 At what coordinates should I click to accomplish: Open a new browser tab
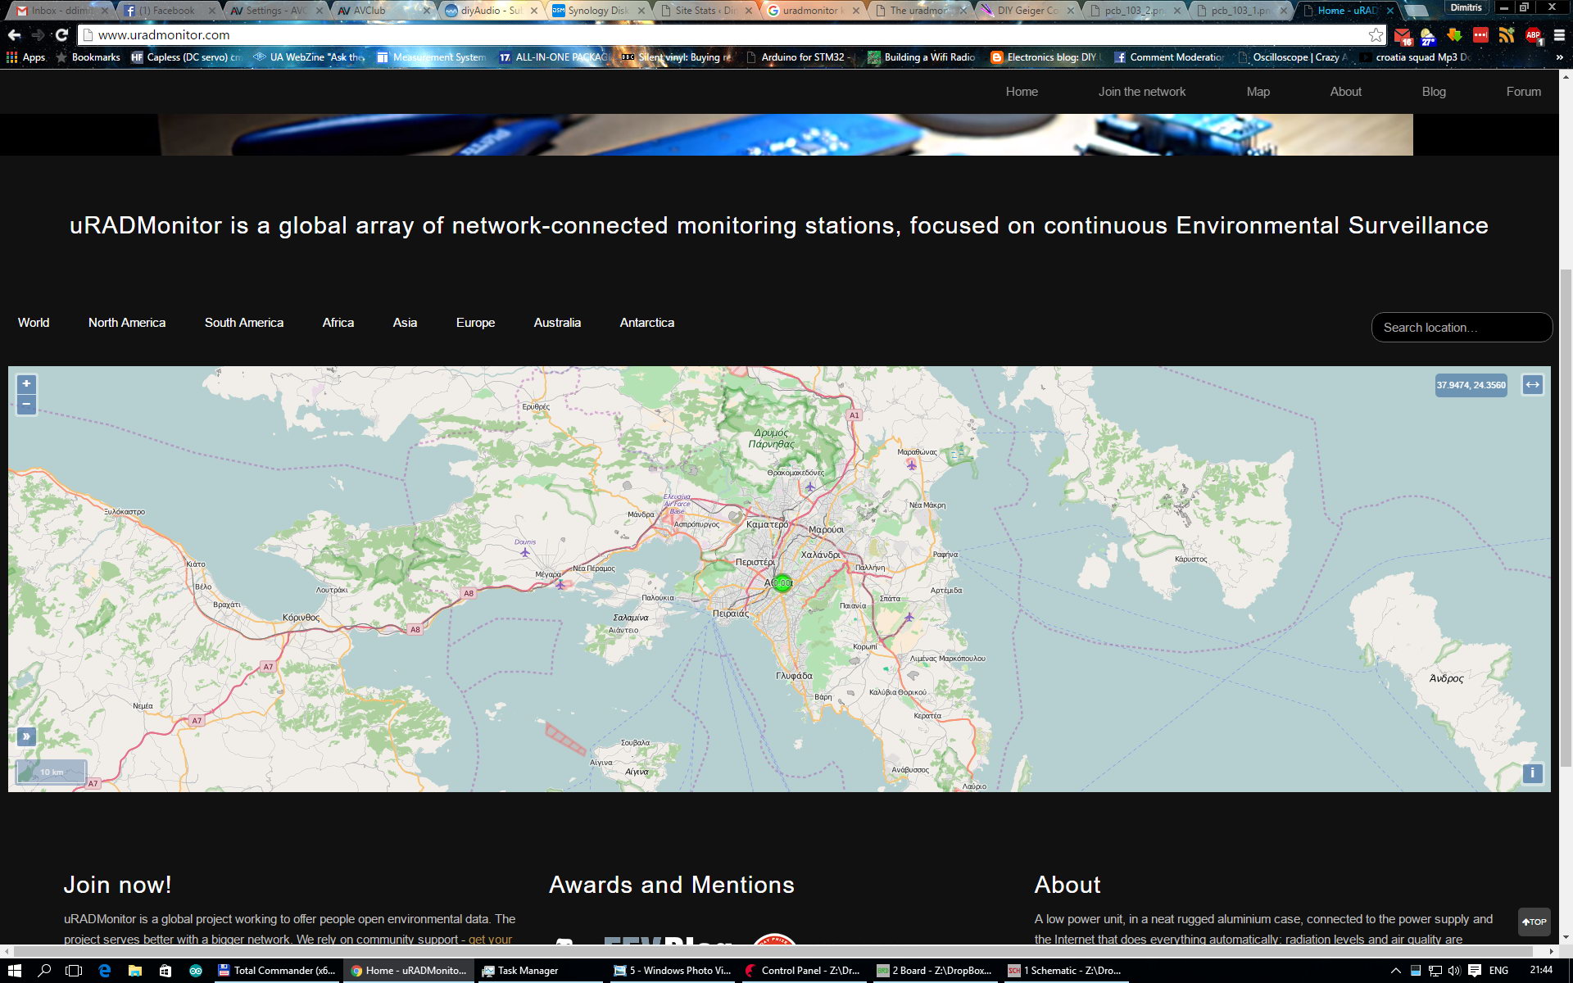coord(1417,11)
